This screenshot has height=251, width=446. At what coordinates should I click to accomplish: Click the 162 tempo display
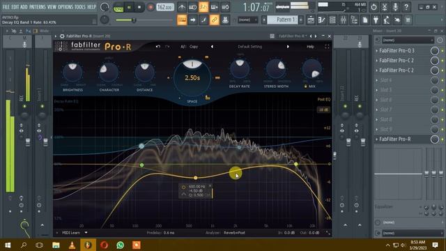pyautogui.click(x=165, y=7)
